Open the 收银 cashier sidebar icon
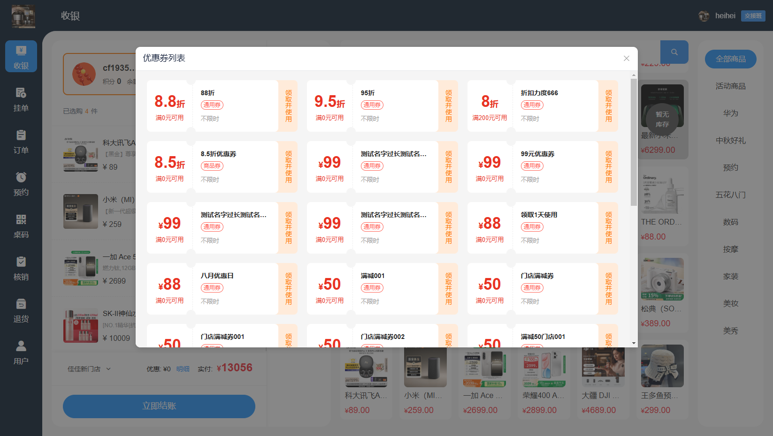This screenshot has height=436, width=773. [x=21, y=56]
